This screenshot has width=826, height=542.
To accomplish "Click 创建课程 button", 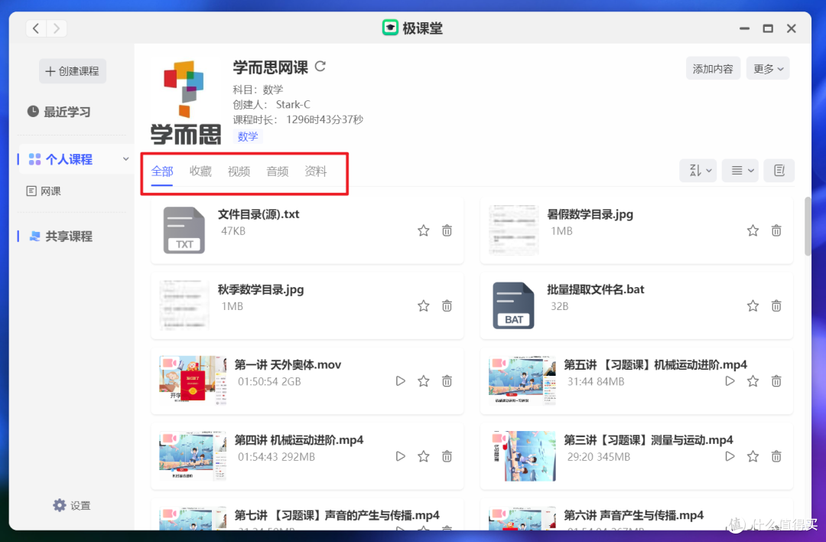I will [x=73, y=71].
